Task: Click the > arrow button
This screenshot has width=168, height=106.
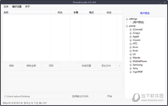Action: tap(120, 66)
